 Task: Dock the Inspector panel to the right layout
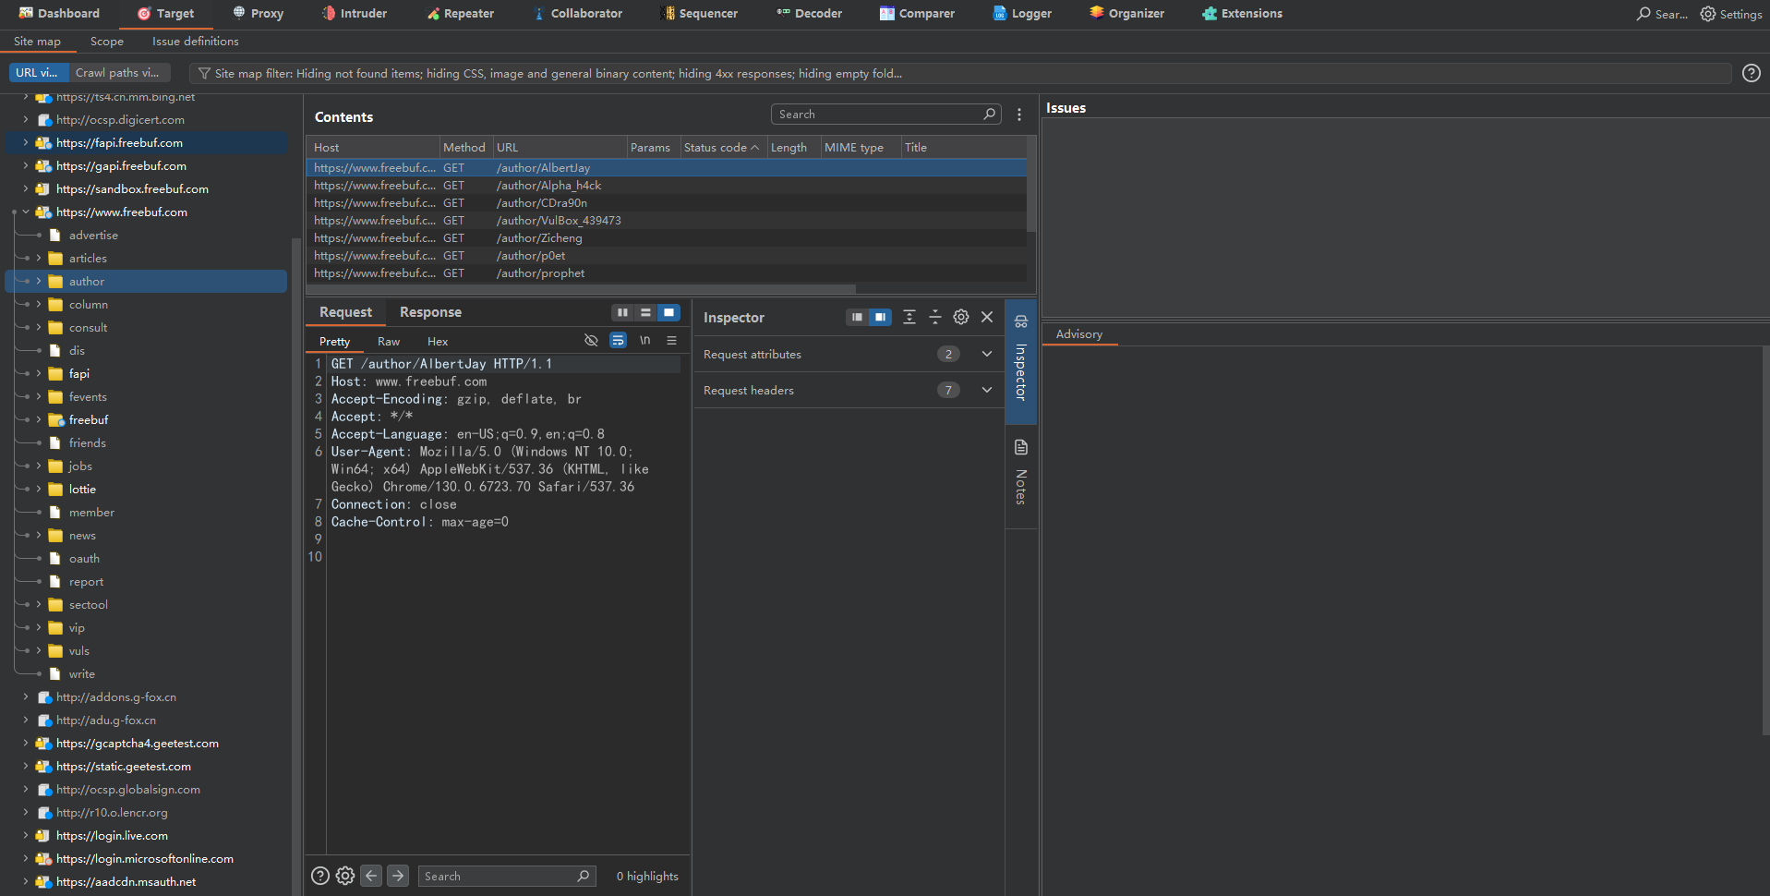point(880,317)
